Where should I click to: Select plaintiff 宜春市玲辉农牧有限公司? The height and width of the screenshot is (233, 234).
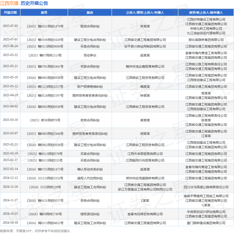[x=145, y=214]
